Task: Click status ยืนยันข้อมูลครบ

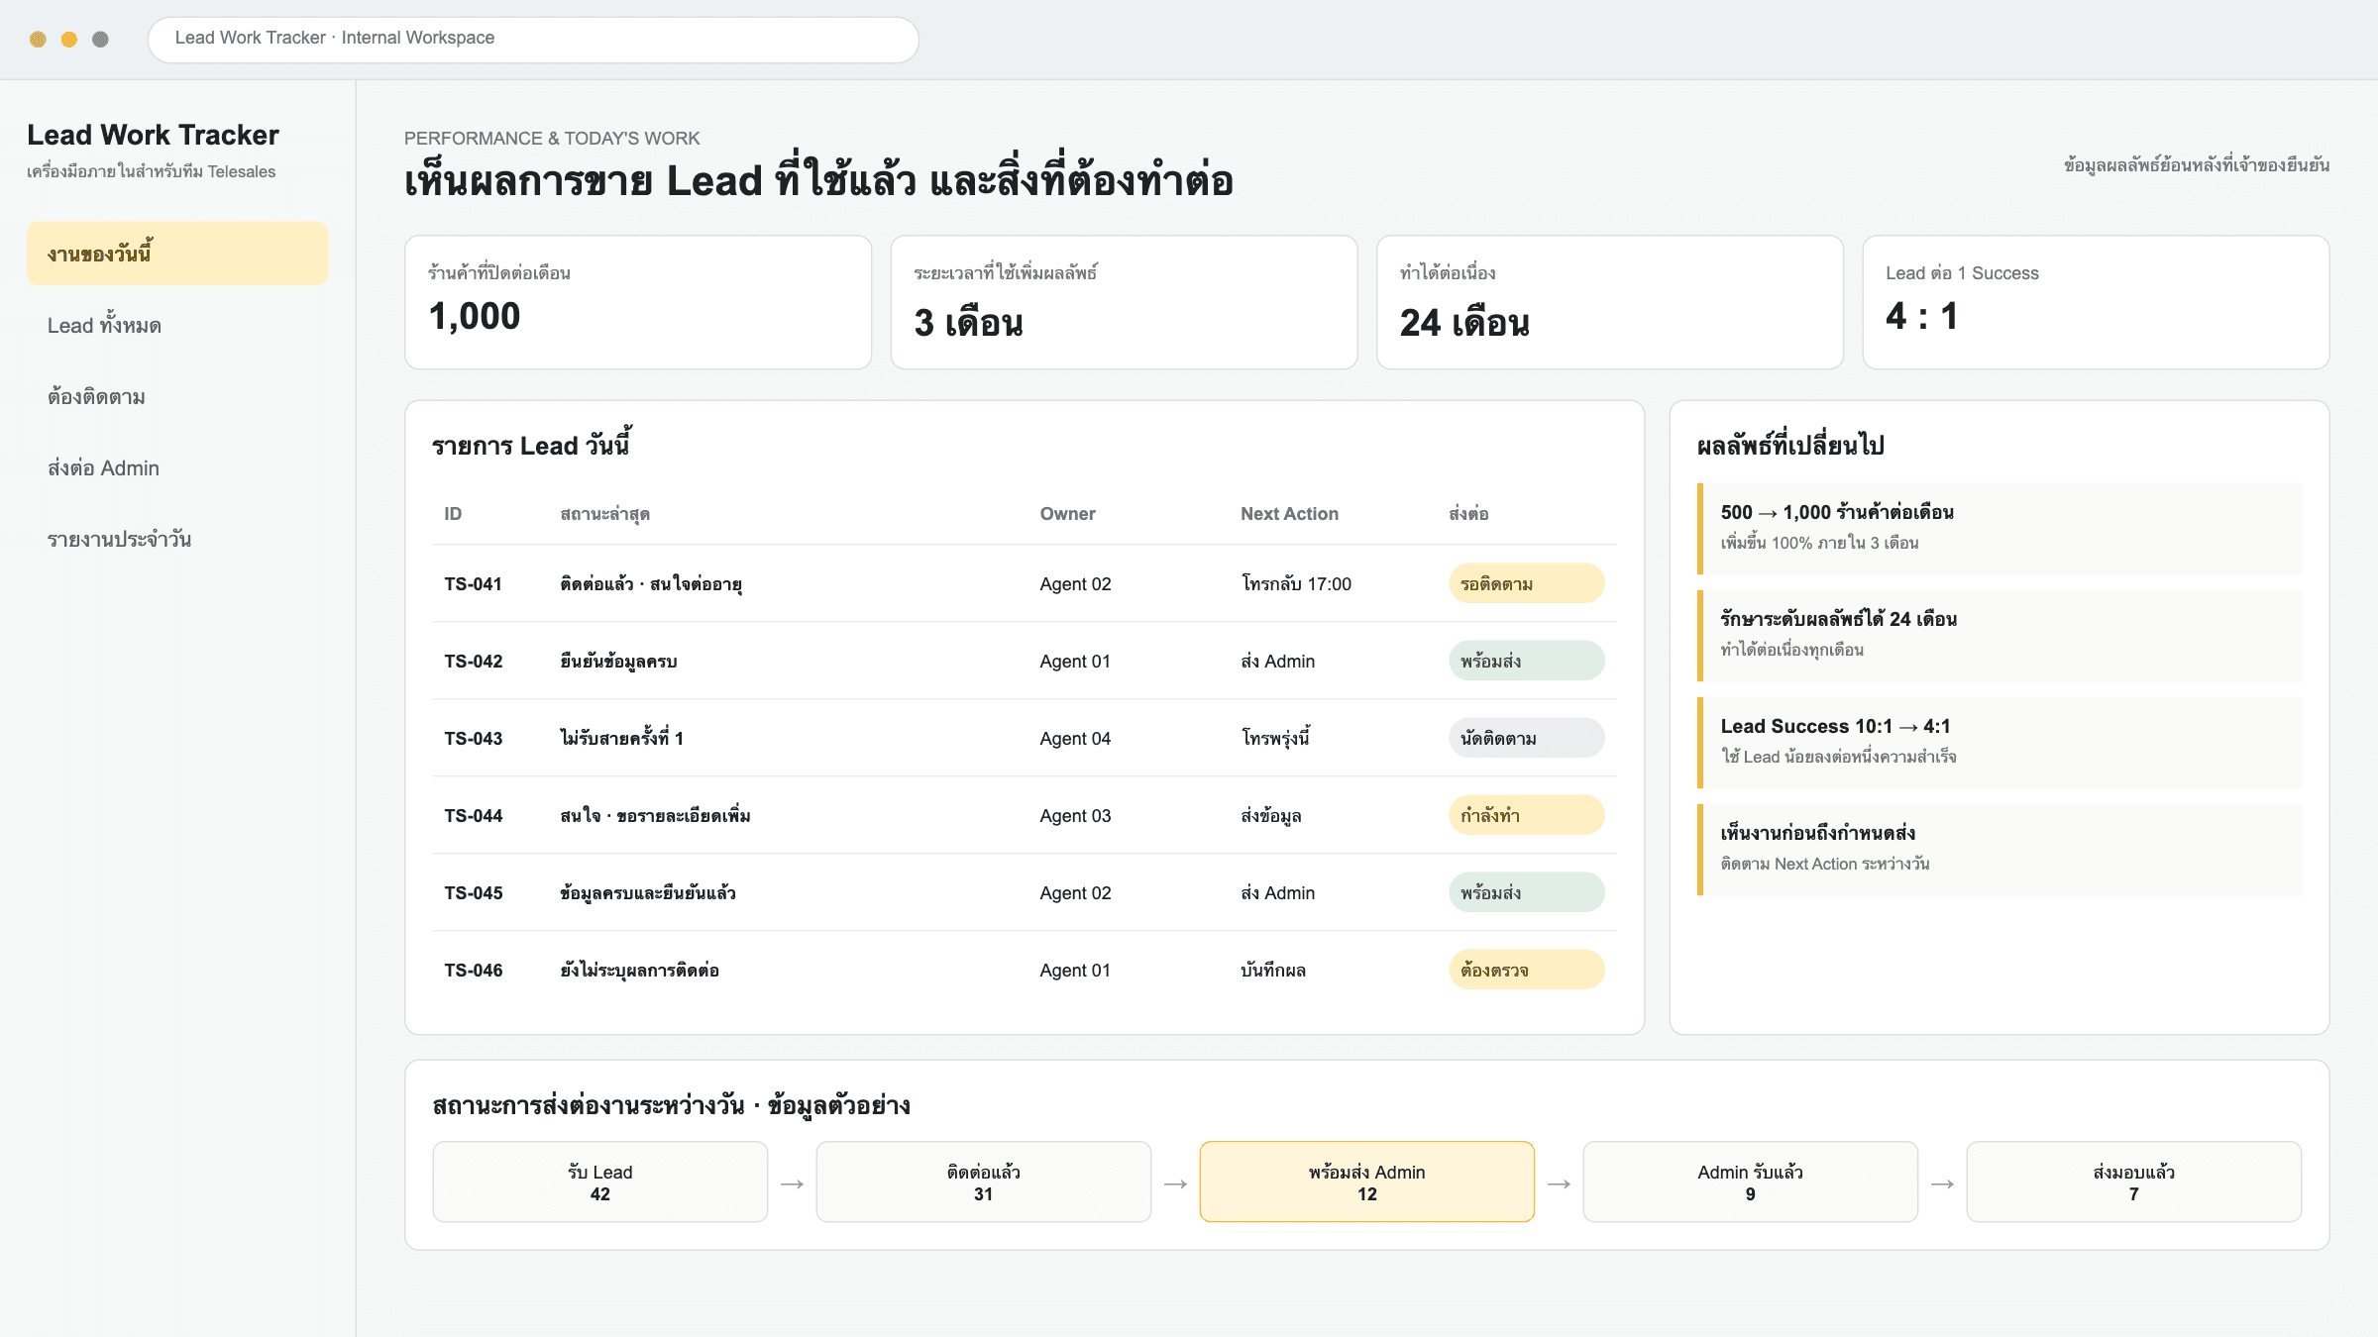Action: click(x=618, y=662)
